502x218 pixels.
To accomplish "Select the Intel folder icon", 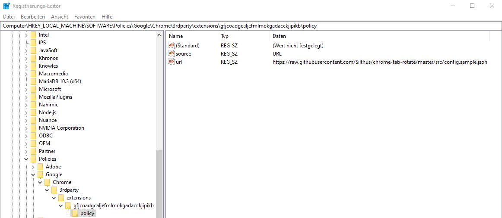I will 33,35.
